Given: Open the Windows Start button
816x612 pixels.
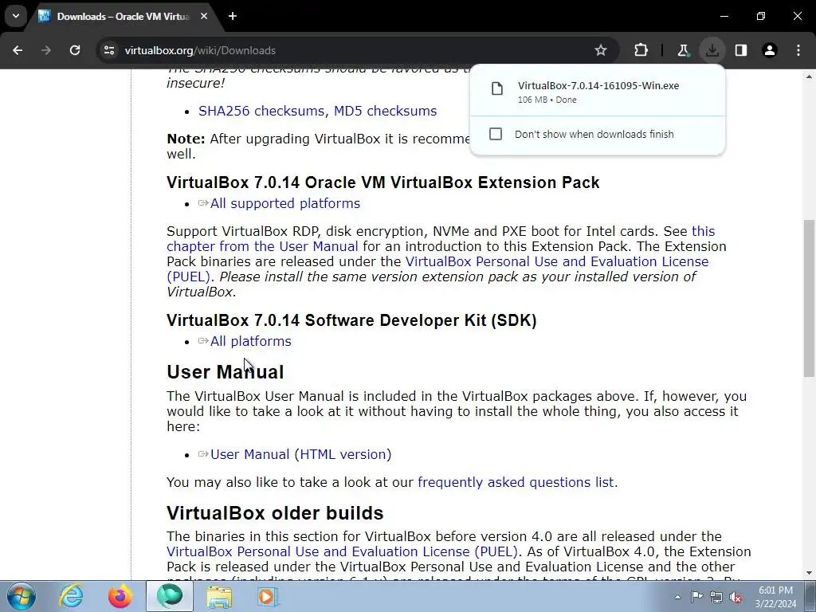Looking at the screenshot, I should pyautogui.click(x=22, y=596).
